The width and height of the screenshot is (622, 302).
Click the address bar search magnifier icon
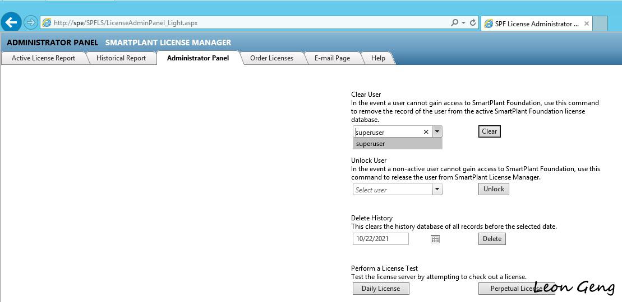[x=455, y=22]
